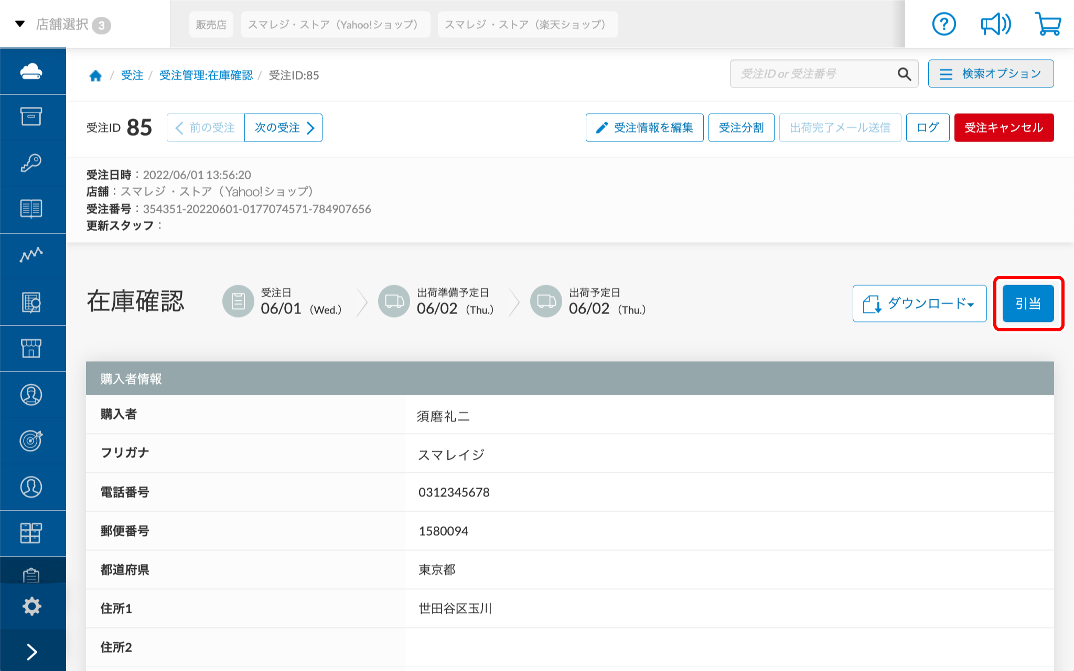Open the analytics graph sidebar icon
The image size is (1074, 671).
[31, 255]
